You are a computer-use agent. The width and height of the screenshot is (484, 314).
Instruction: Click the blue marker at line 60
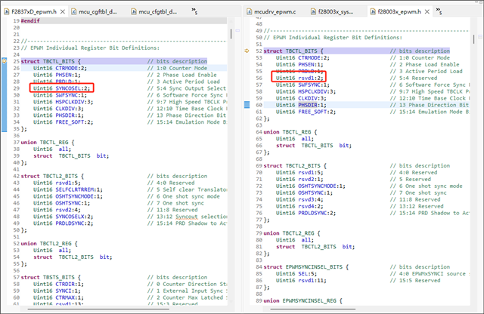(x=247, y=105)
